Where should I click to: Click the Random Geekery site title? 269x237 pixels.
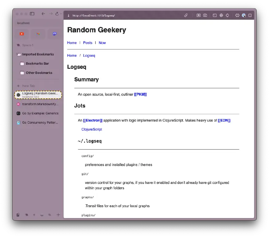[97, 30]
